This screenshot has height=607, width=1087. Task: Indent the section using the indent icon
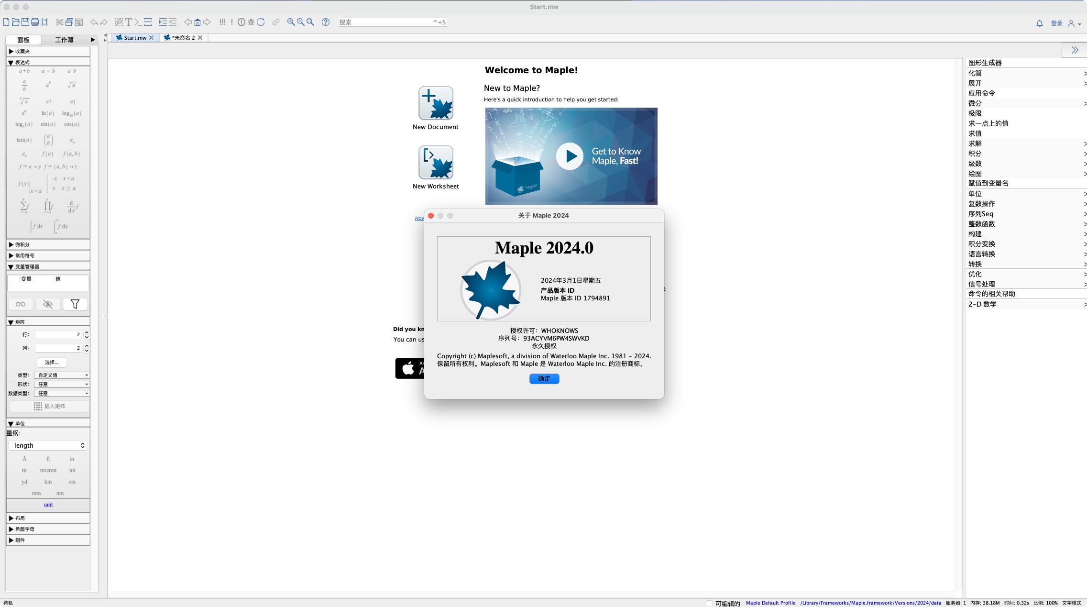pyautogui.click(x=163, y=22)
